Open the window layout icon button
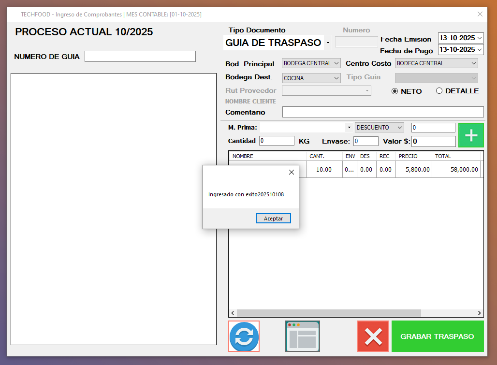Viewport: 497px width, 365px height. tap(302, 336)
